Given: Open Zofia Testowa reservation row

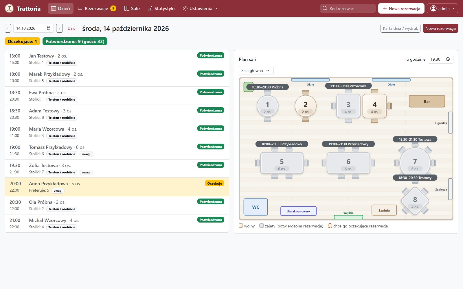Looking at the screenshot, I should click(117, 168).
